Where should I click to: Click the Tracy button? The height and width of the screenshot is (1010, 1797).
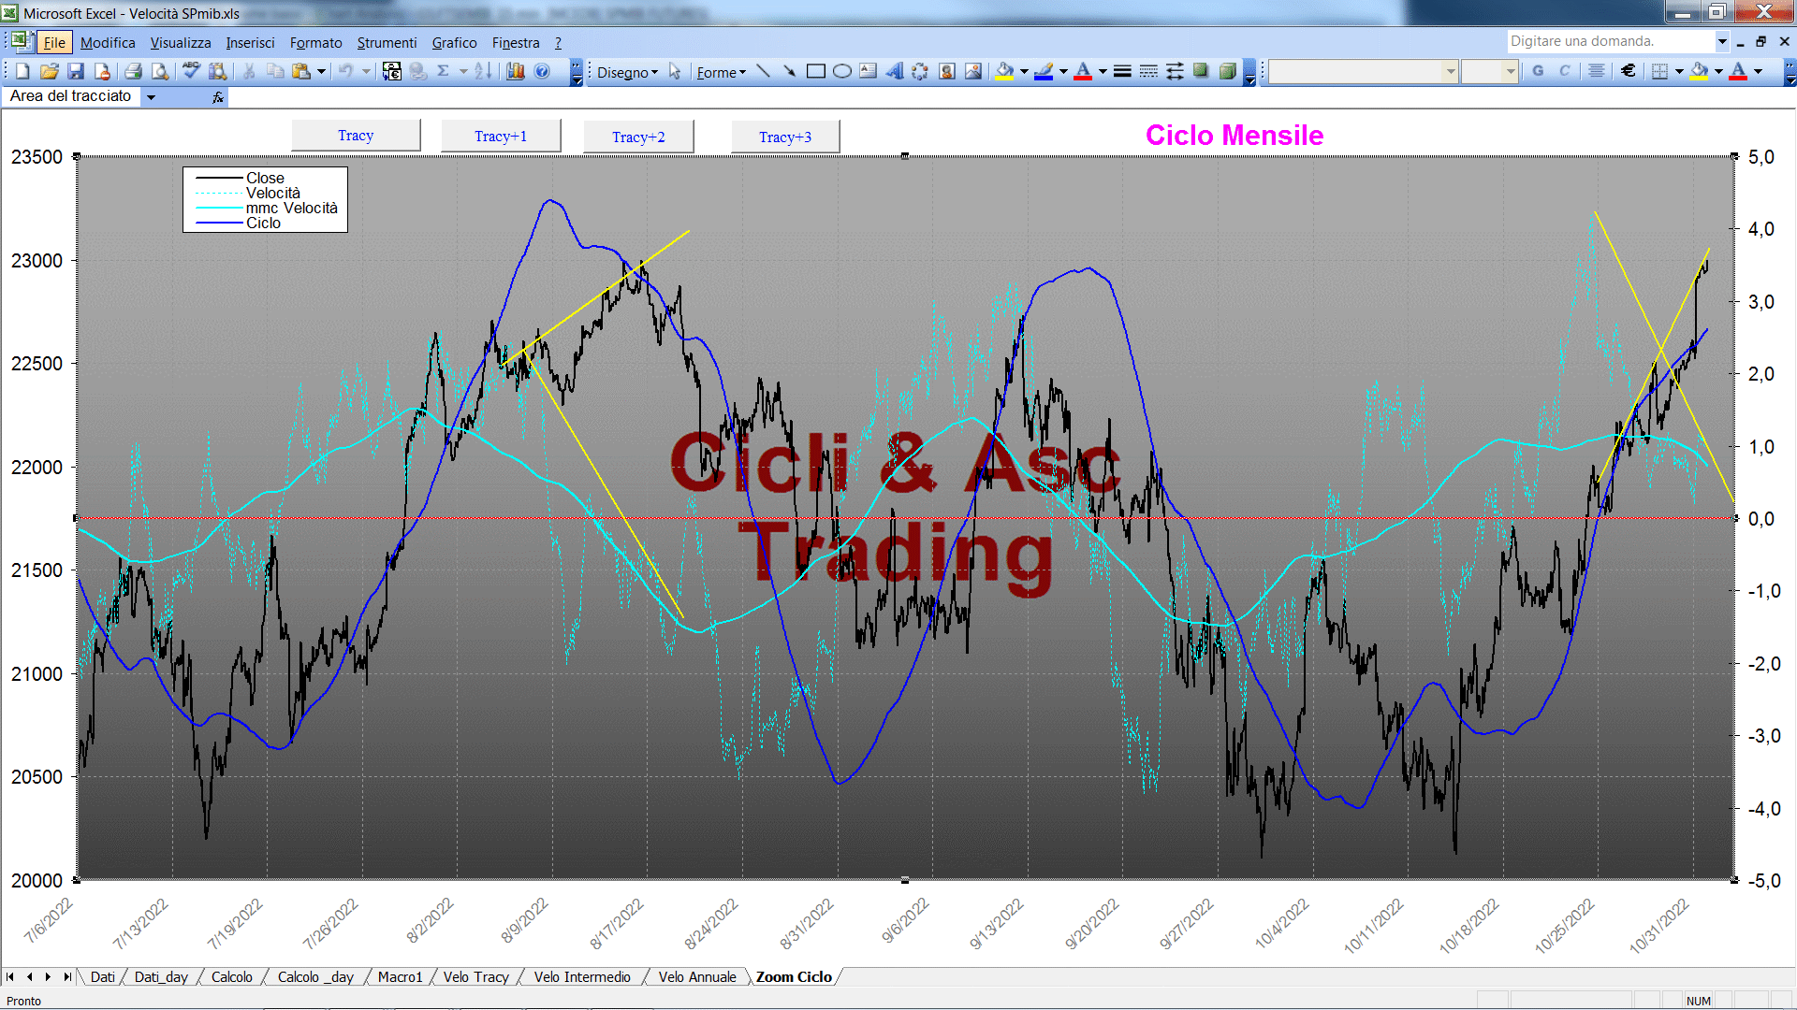click(356, 136)
